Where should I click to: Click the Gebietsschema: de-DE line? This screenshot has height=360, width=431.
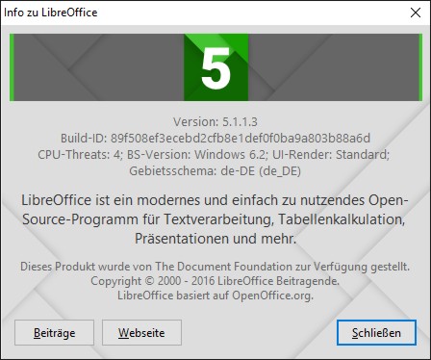coord(215,171)
